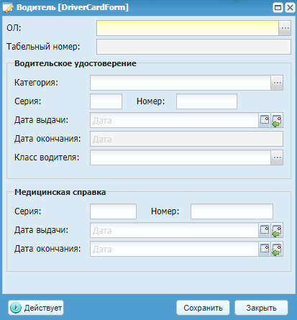Screen dimensions: 297x320
Task: Open calendar for medical Дата окончания
Action: (x=265, y=249)
